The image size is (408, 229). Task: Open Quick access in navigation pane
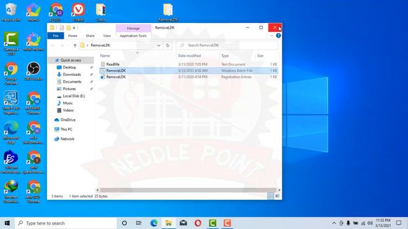(71, 60)
